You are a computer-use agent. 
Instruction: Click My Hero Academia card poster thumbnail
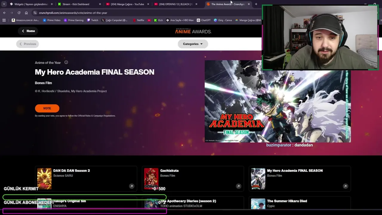coord(258,179)
